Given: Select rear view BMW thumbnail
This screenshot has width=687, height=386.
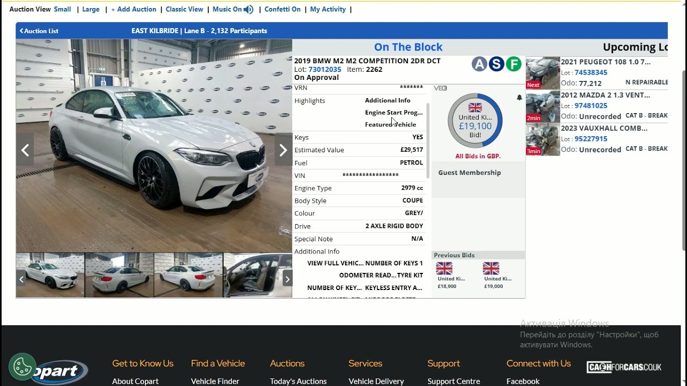Looking at the screenshot, I should pyautogui.click(x=119, y=275).
